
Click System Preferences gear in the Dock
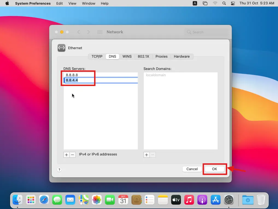click(229, 200)
